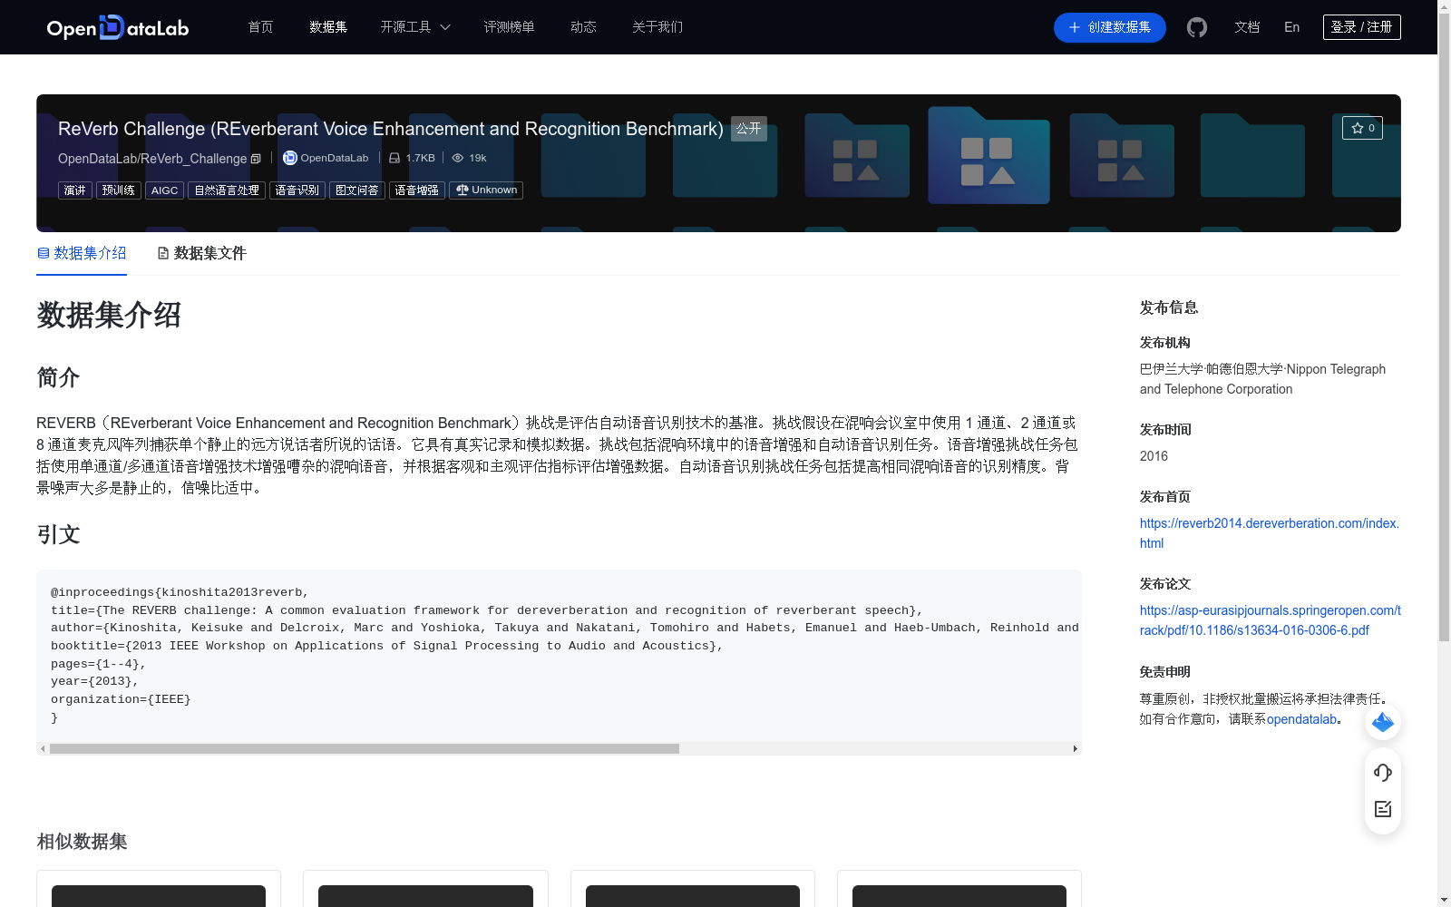
Task: Click the 创建数据集 button
Action: tap(1109, 27)
